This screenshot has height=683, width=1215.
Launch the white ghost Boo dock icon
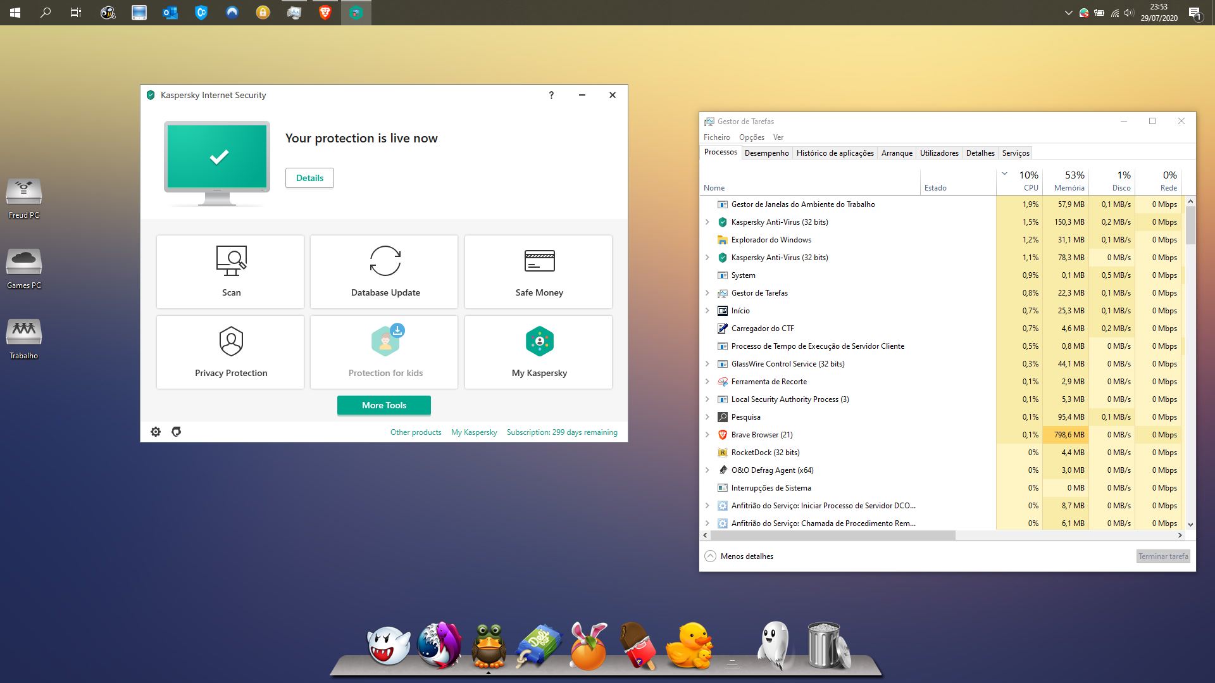388,645
